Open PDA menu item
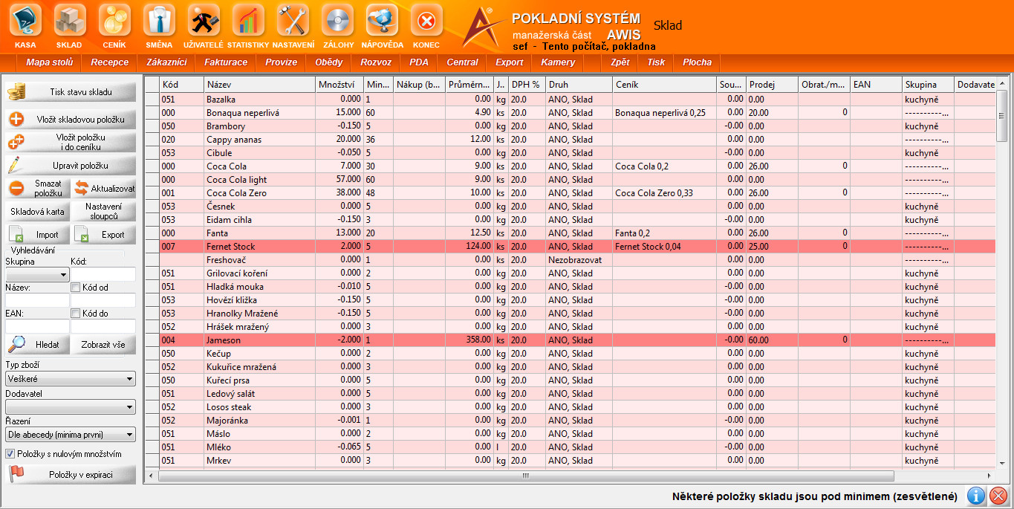1014x509 pixels. point(419,62)
